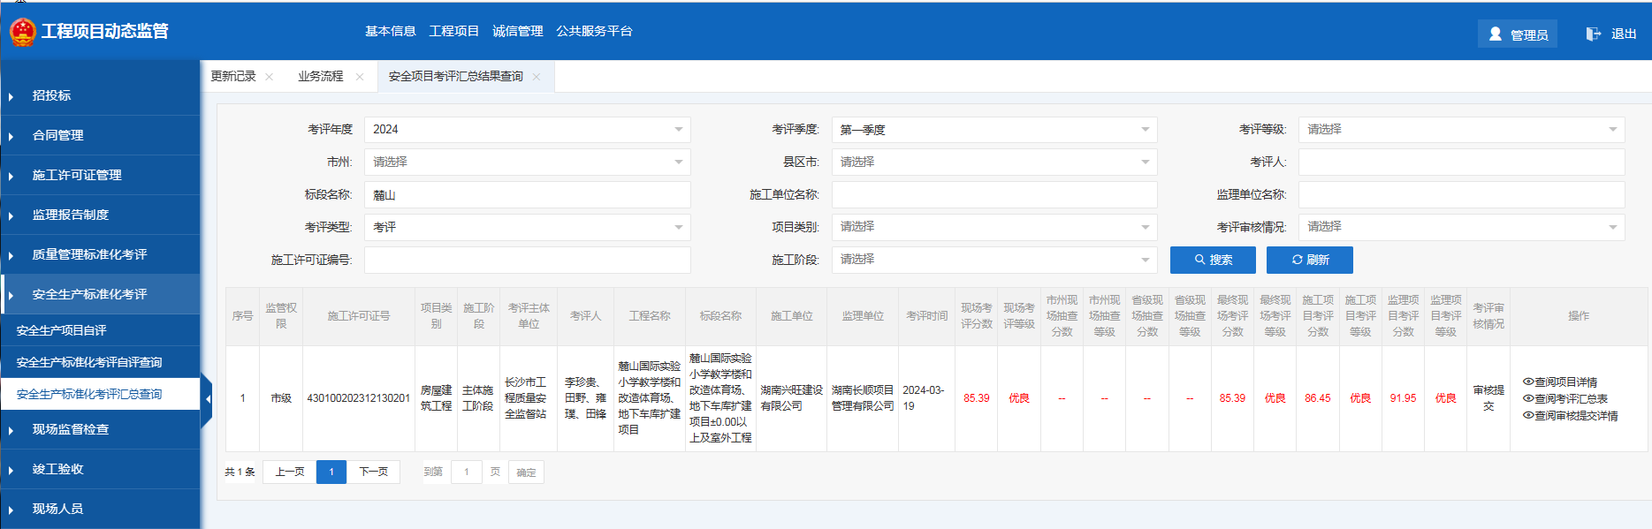The height and width of the screenshot is (529, 1652).
Task: Click the 搜索 button
Action: (x=1213, y=260)
